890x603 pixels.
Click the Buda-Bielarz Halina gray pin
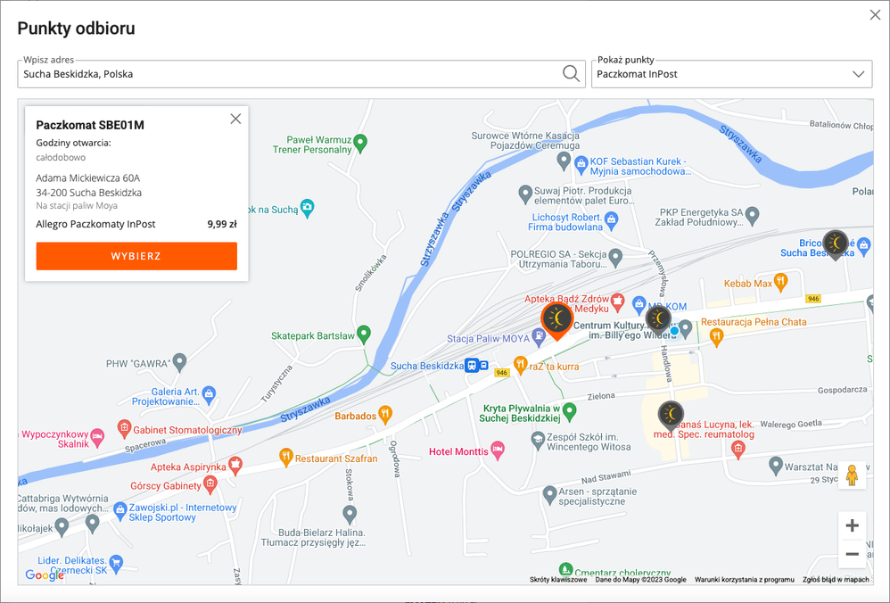(x=350, y=514)
